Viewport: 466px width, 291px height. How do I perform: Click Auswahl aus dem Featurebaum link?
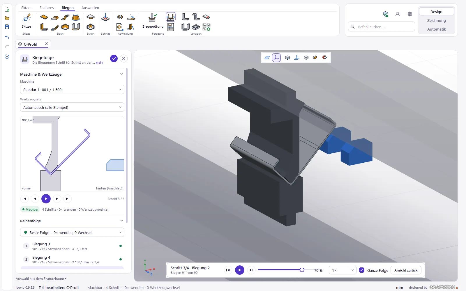tap(41, 279)
